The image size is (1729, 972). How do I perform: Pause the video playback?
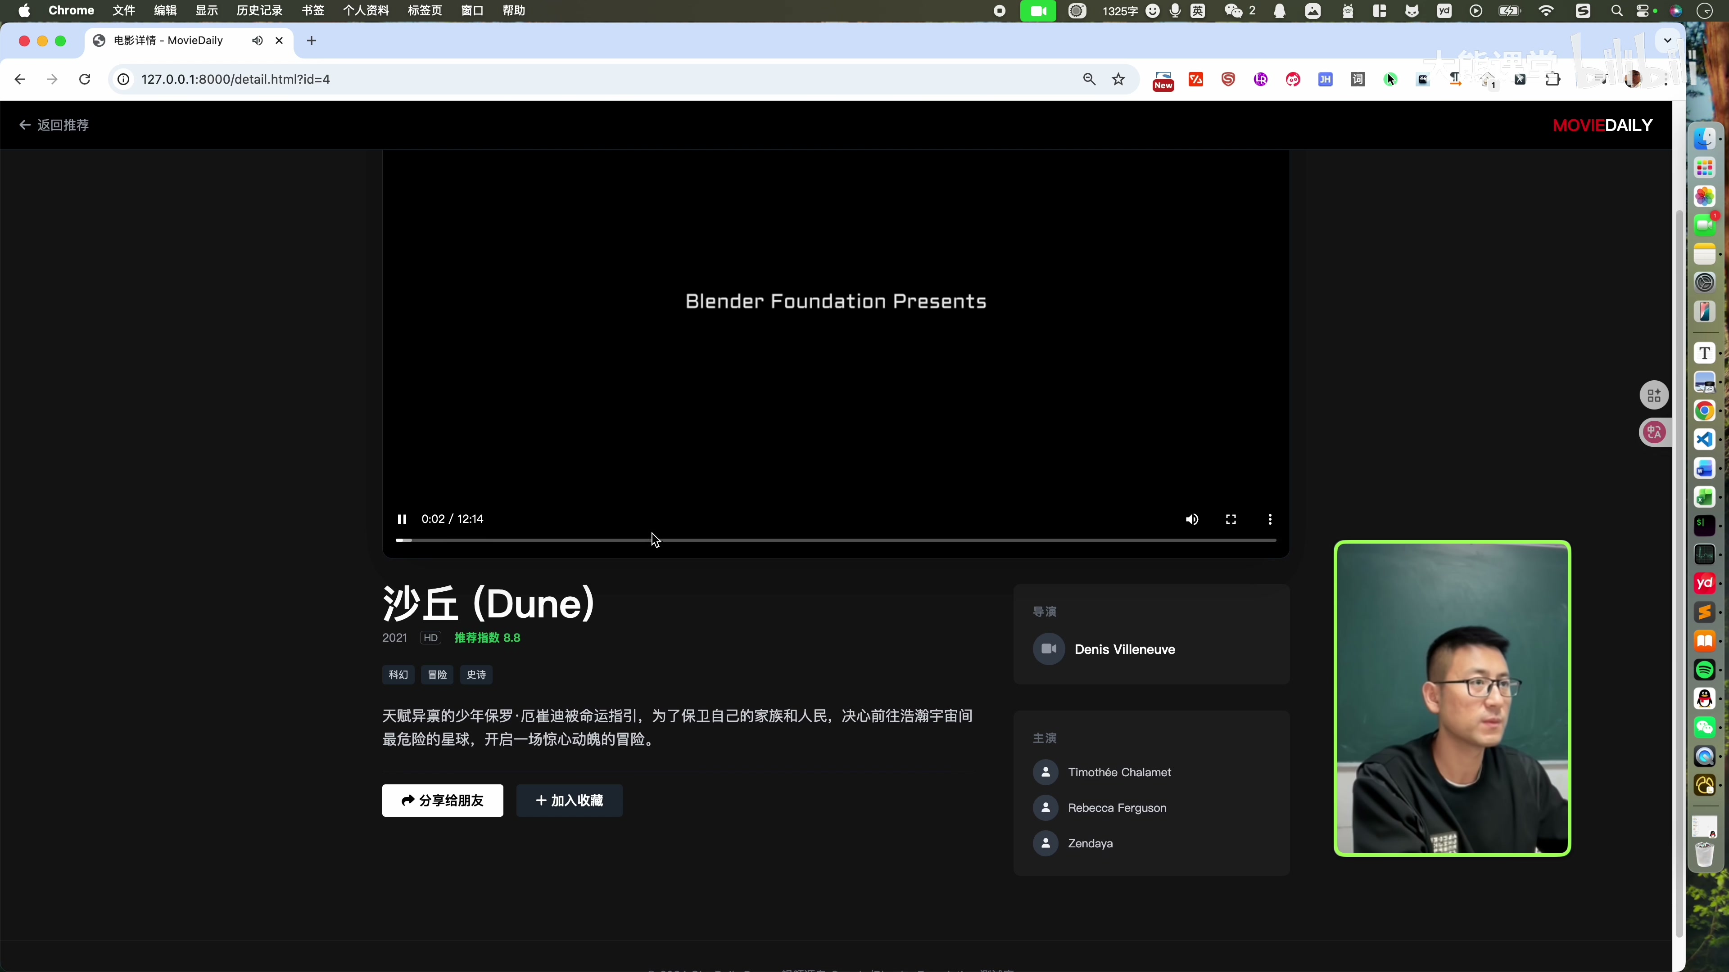click(402, 519)
